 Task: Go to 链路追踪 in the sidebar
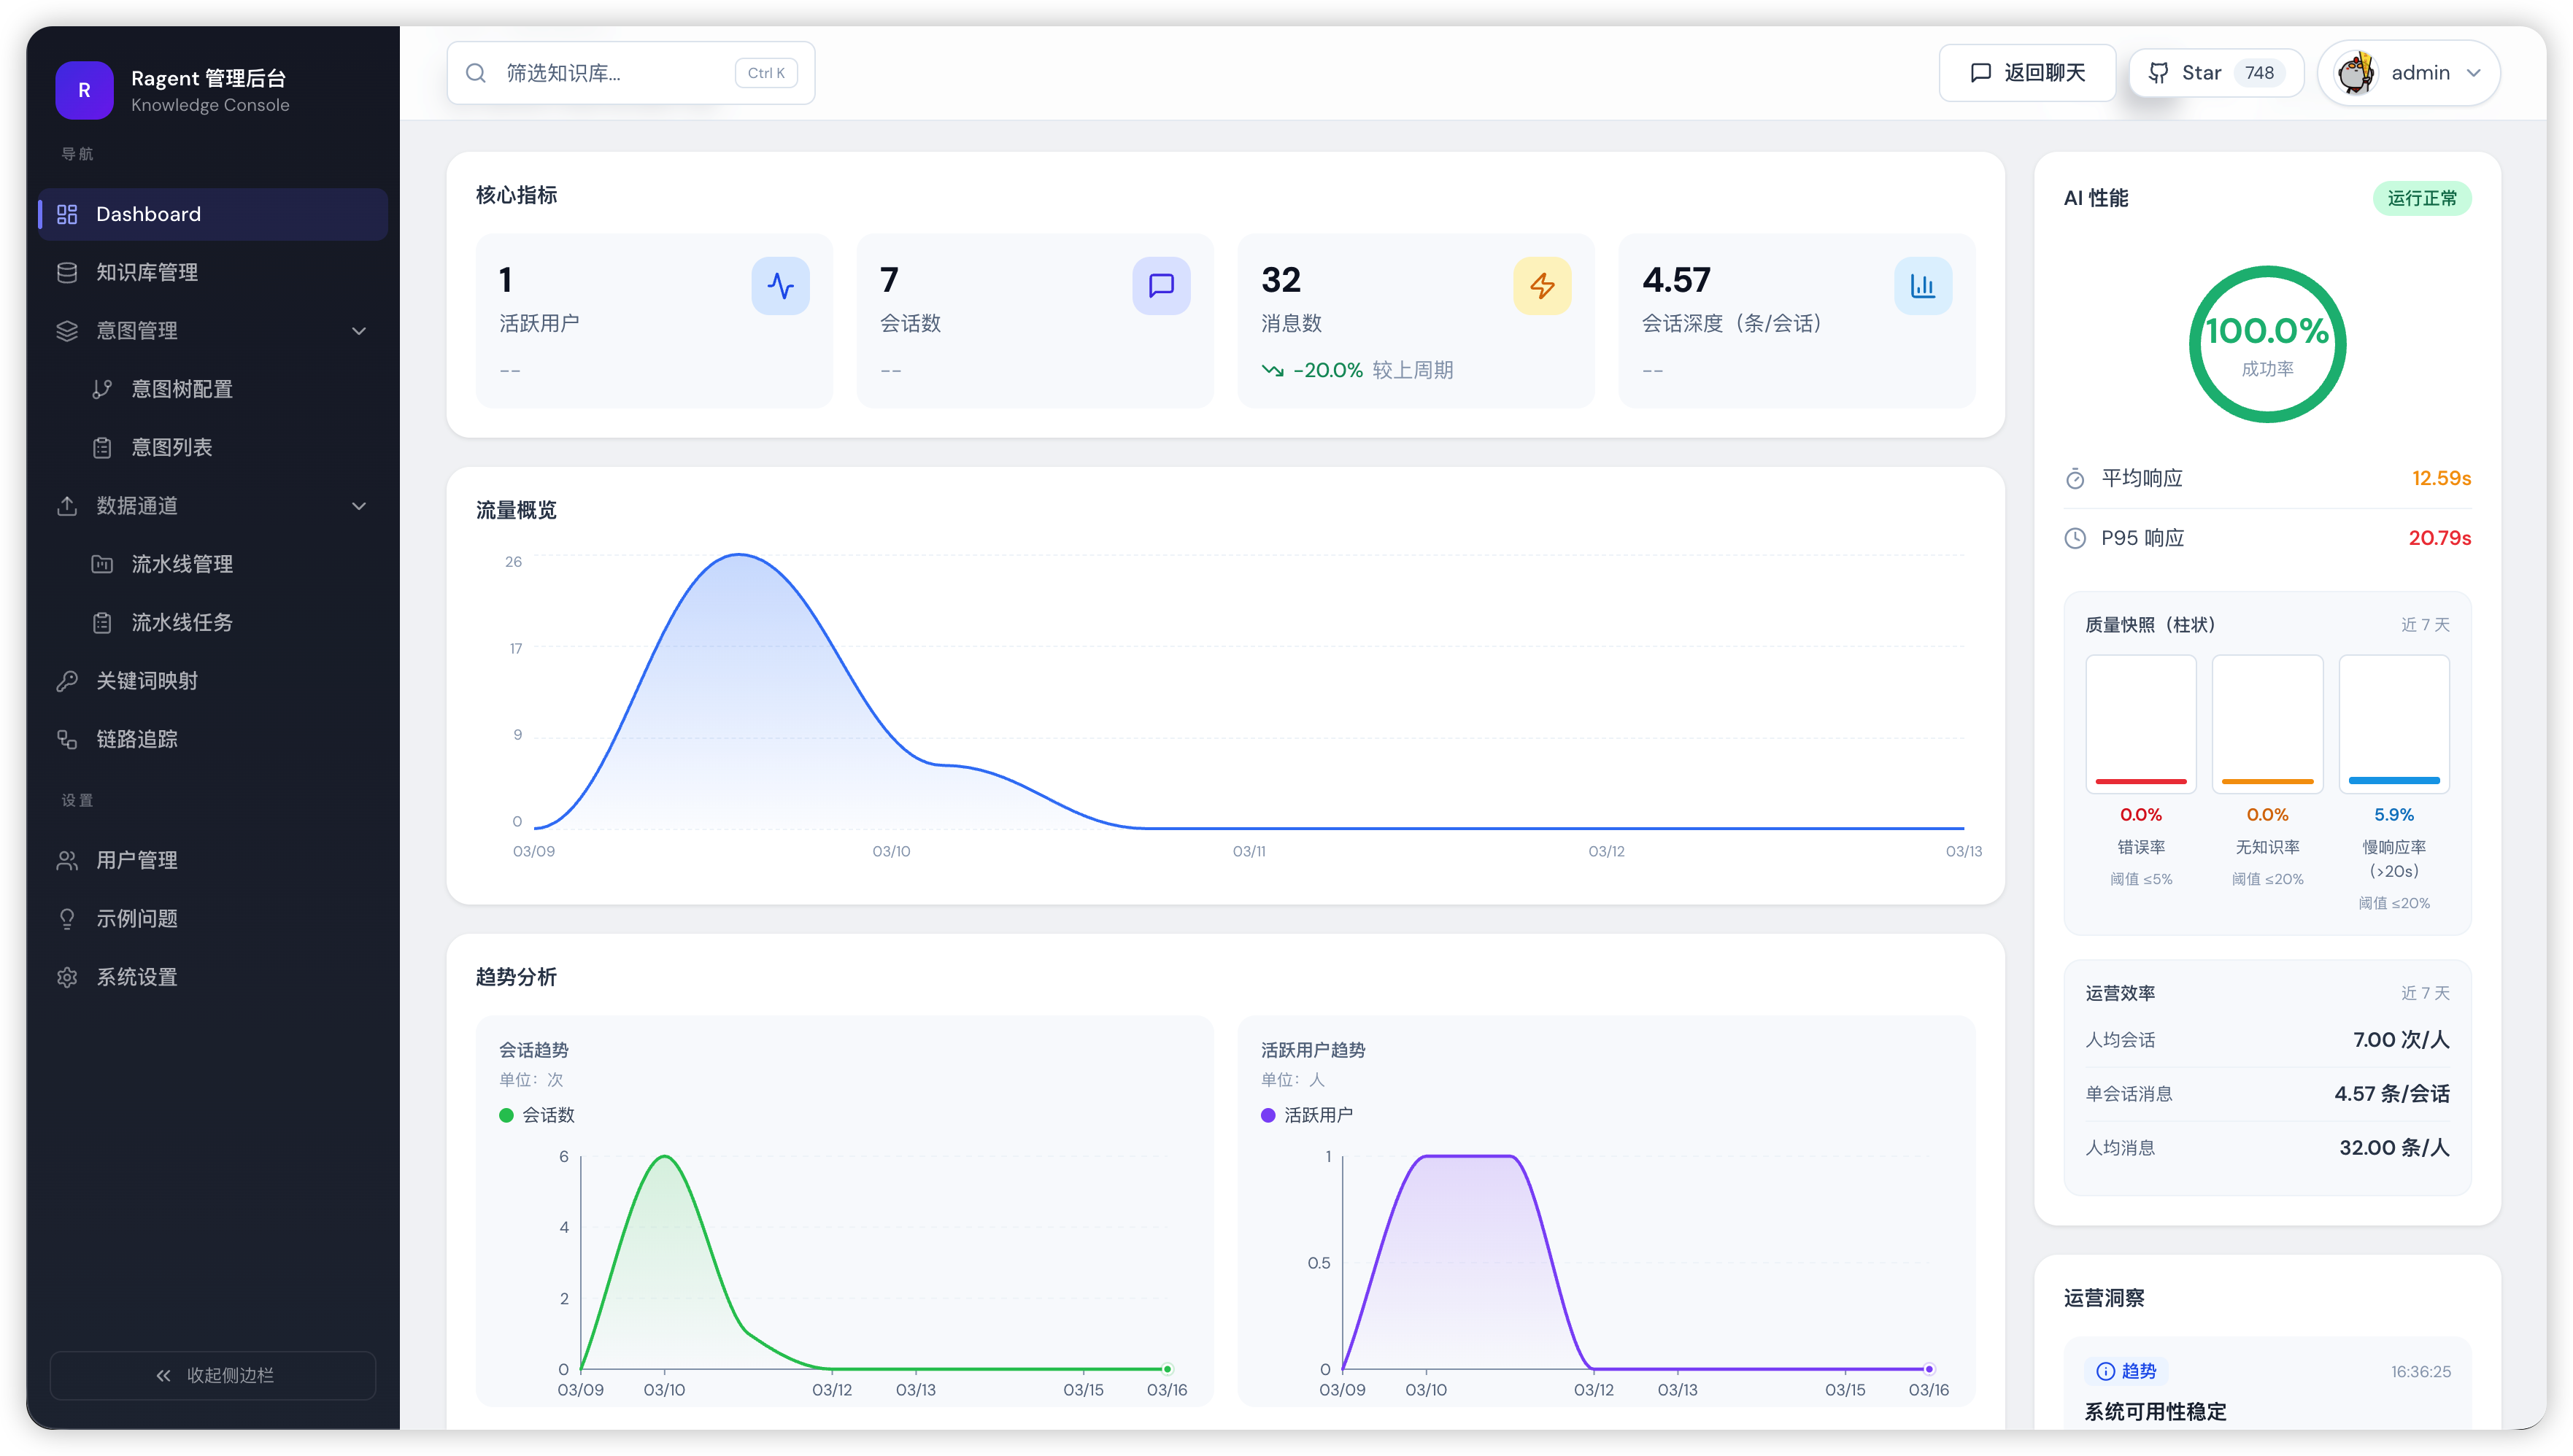[x=137, y=739]
